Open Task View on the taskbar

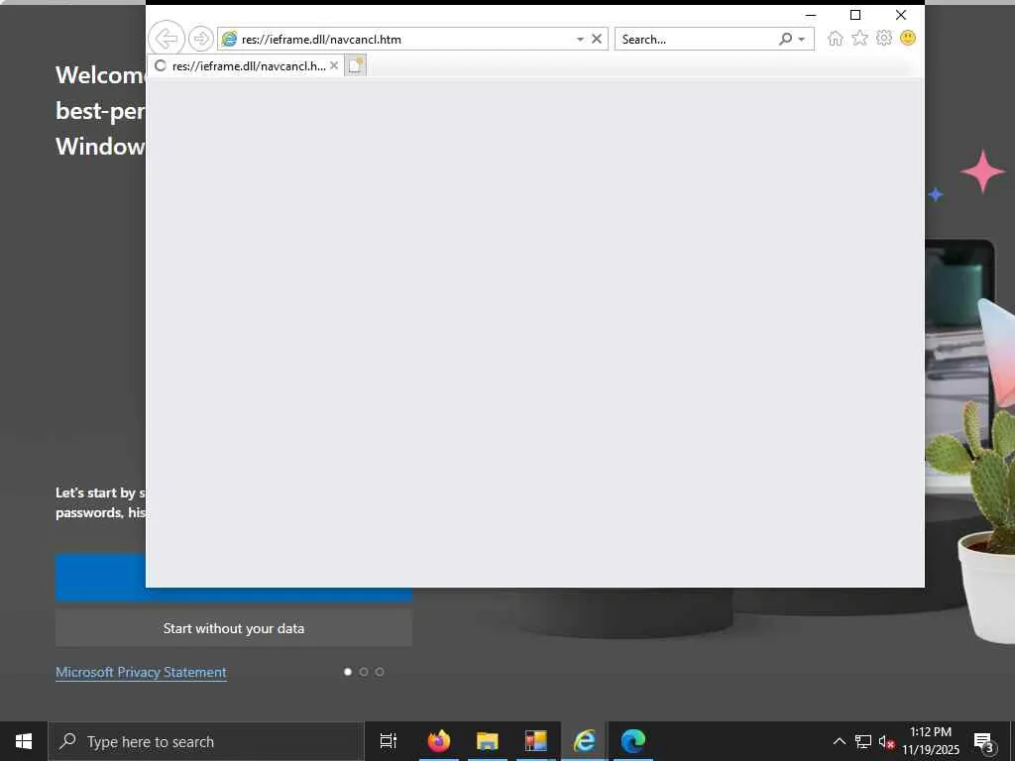(389, 741)
